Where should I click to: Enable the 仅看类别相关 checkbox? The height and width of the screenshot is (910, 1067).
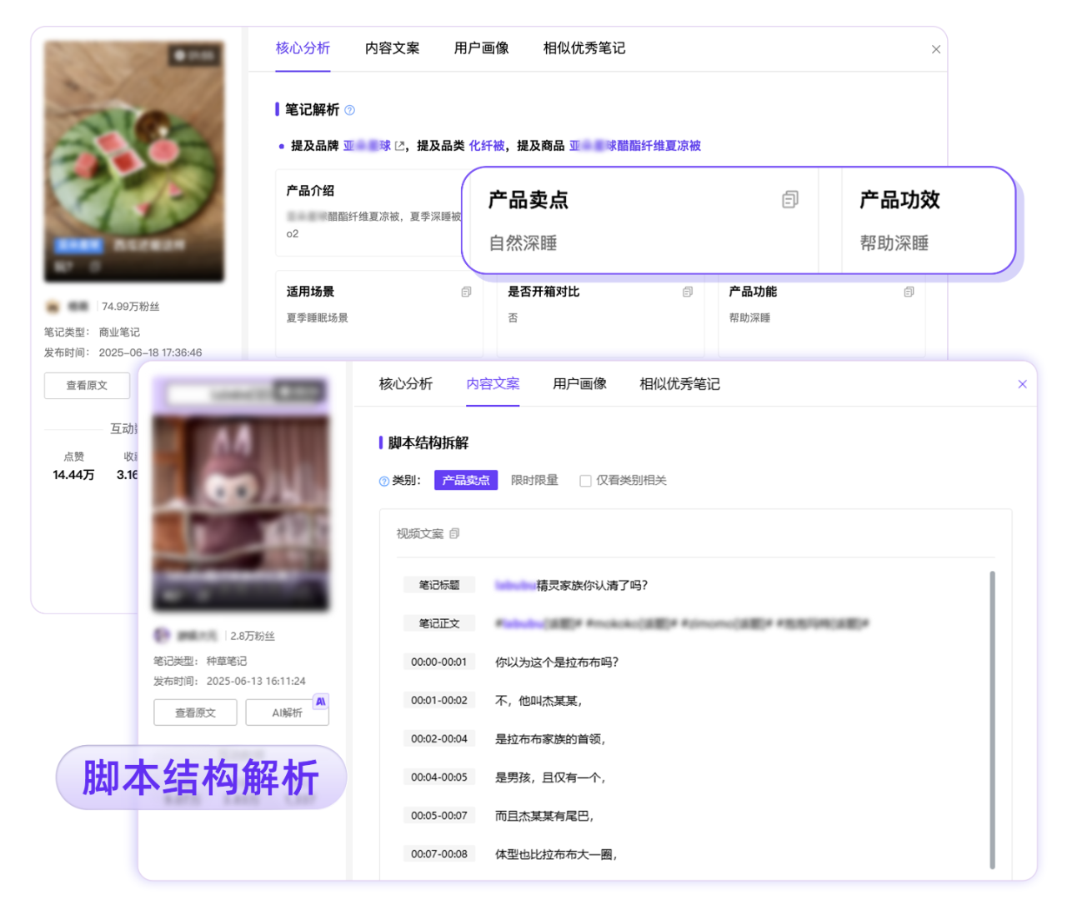pyautogui.click(x=585, y=481)
